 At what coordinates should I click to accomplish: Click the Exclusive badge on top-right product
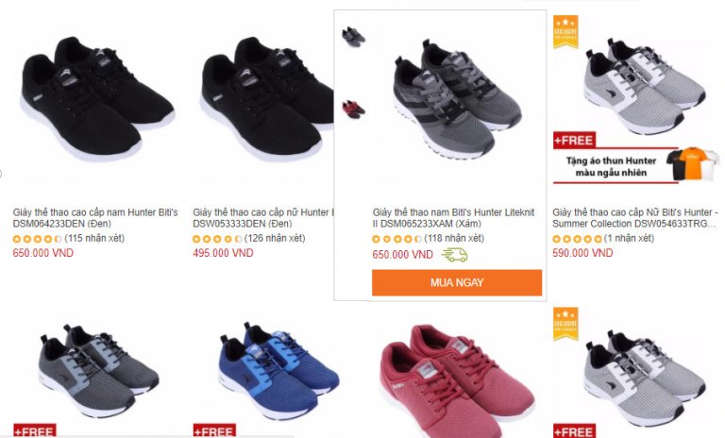point(566,32)
